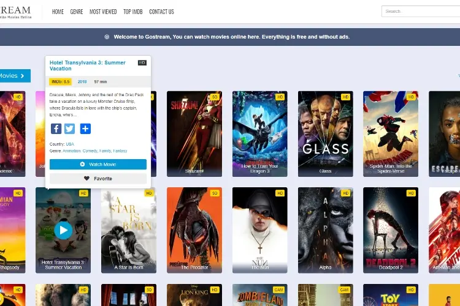Screen dimensions: 460x306
Task: Click in the Search field
Action: click(421, 12)
